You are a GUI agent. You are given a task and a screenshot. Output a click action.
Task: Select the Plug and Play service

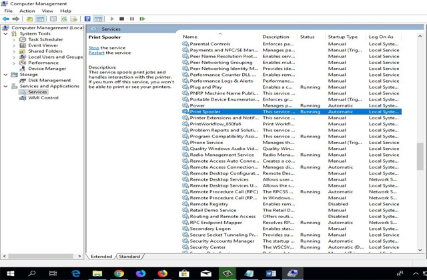point(292,87)
